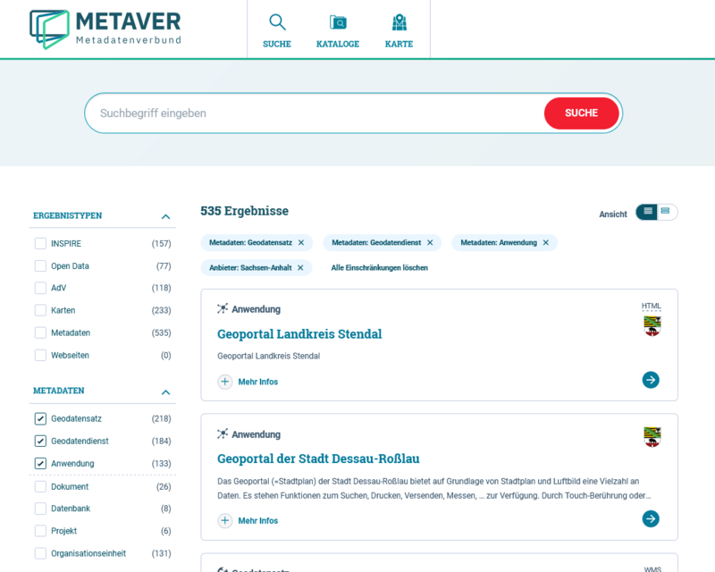This screenshot has width=715, height=572.
Task: Open the SUCHE navigation tab
Action: pyautogui.click(x=277, y=44)
